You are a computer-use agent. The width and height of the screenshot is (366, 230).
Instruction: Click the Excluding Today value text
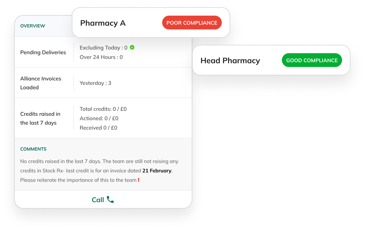tap(103, 48)
